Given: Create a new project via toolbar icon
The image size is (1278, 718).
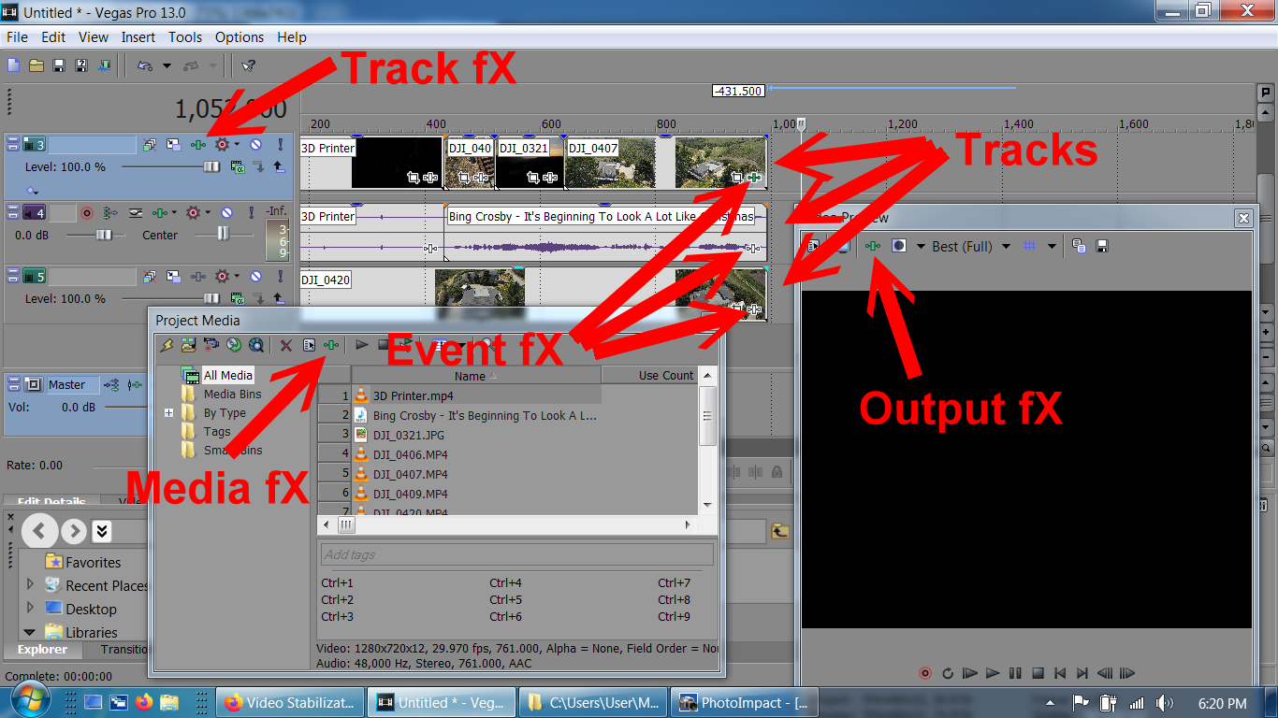Looking at the screenshot, I should 13,65.
